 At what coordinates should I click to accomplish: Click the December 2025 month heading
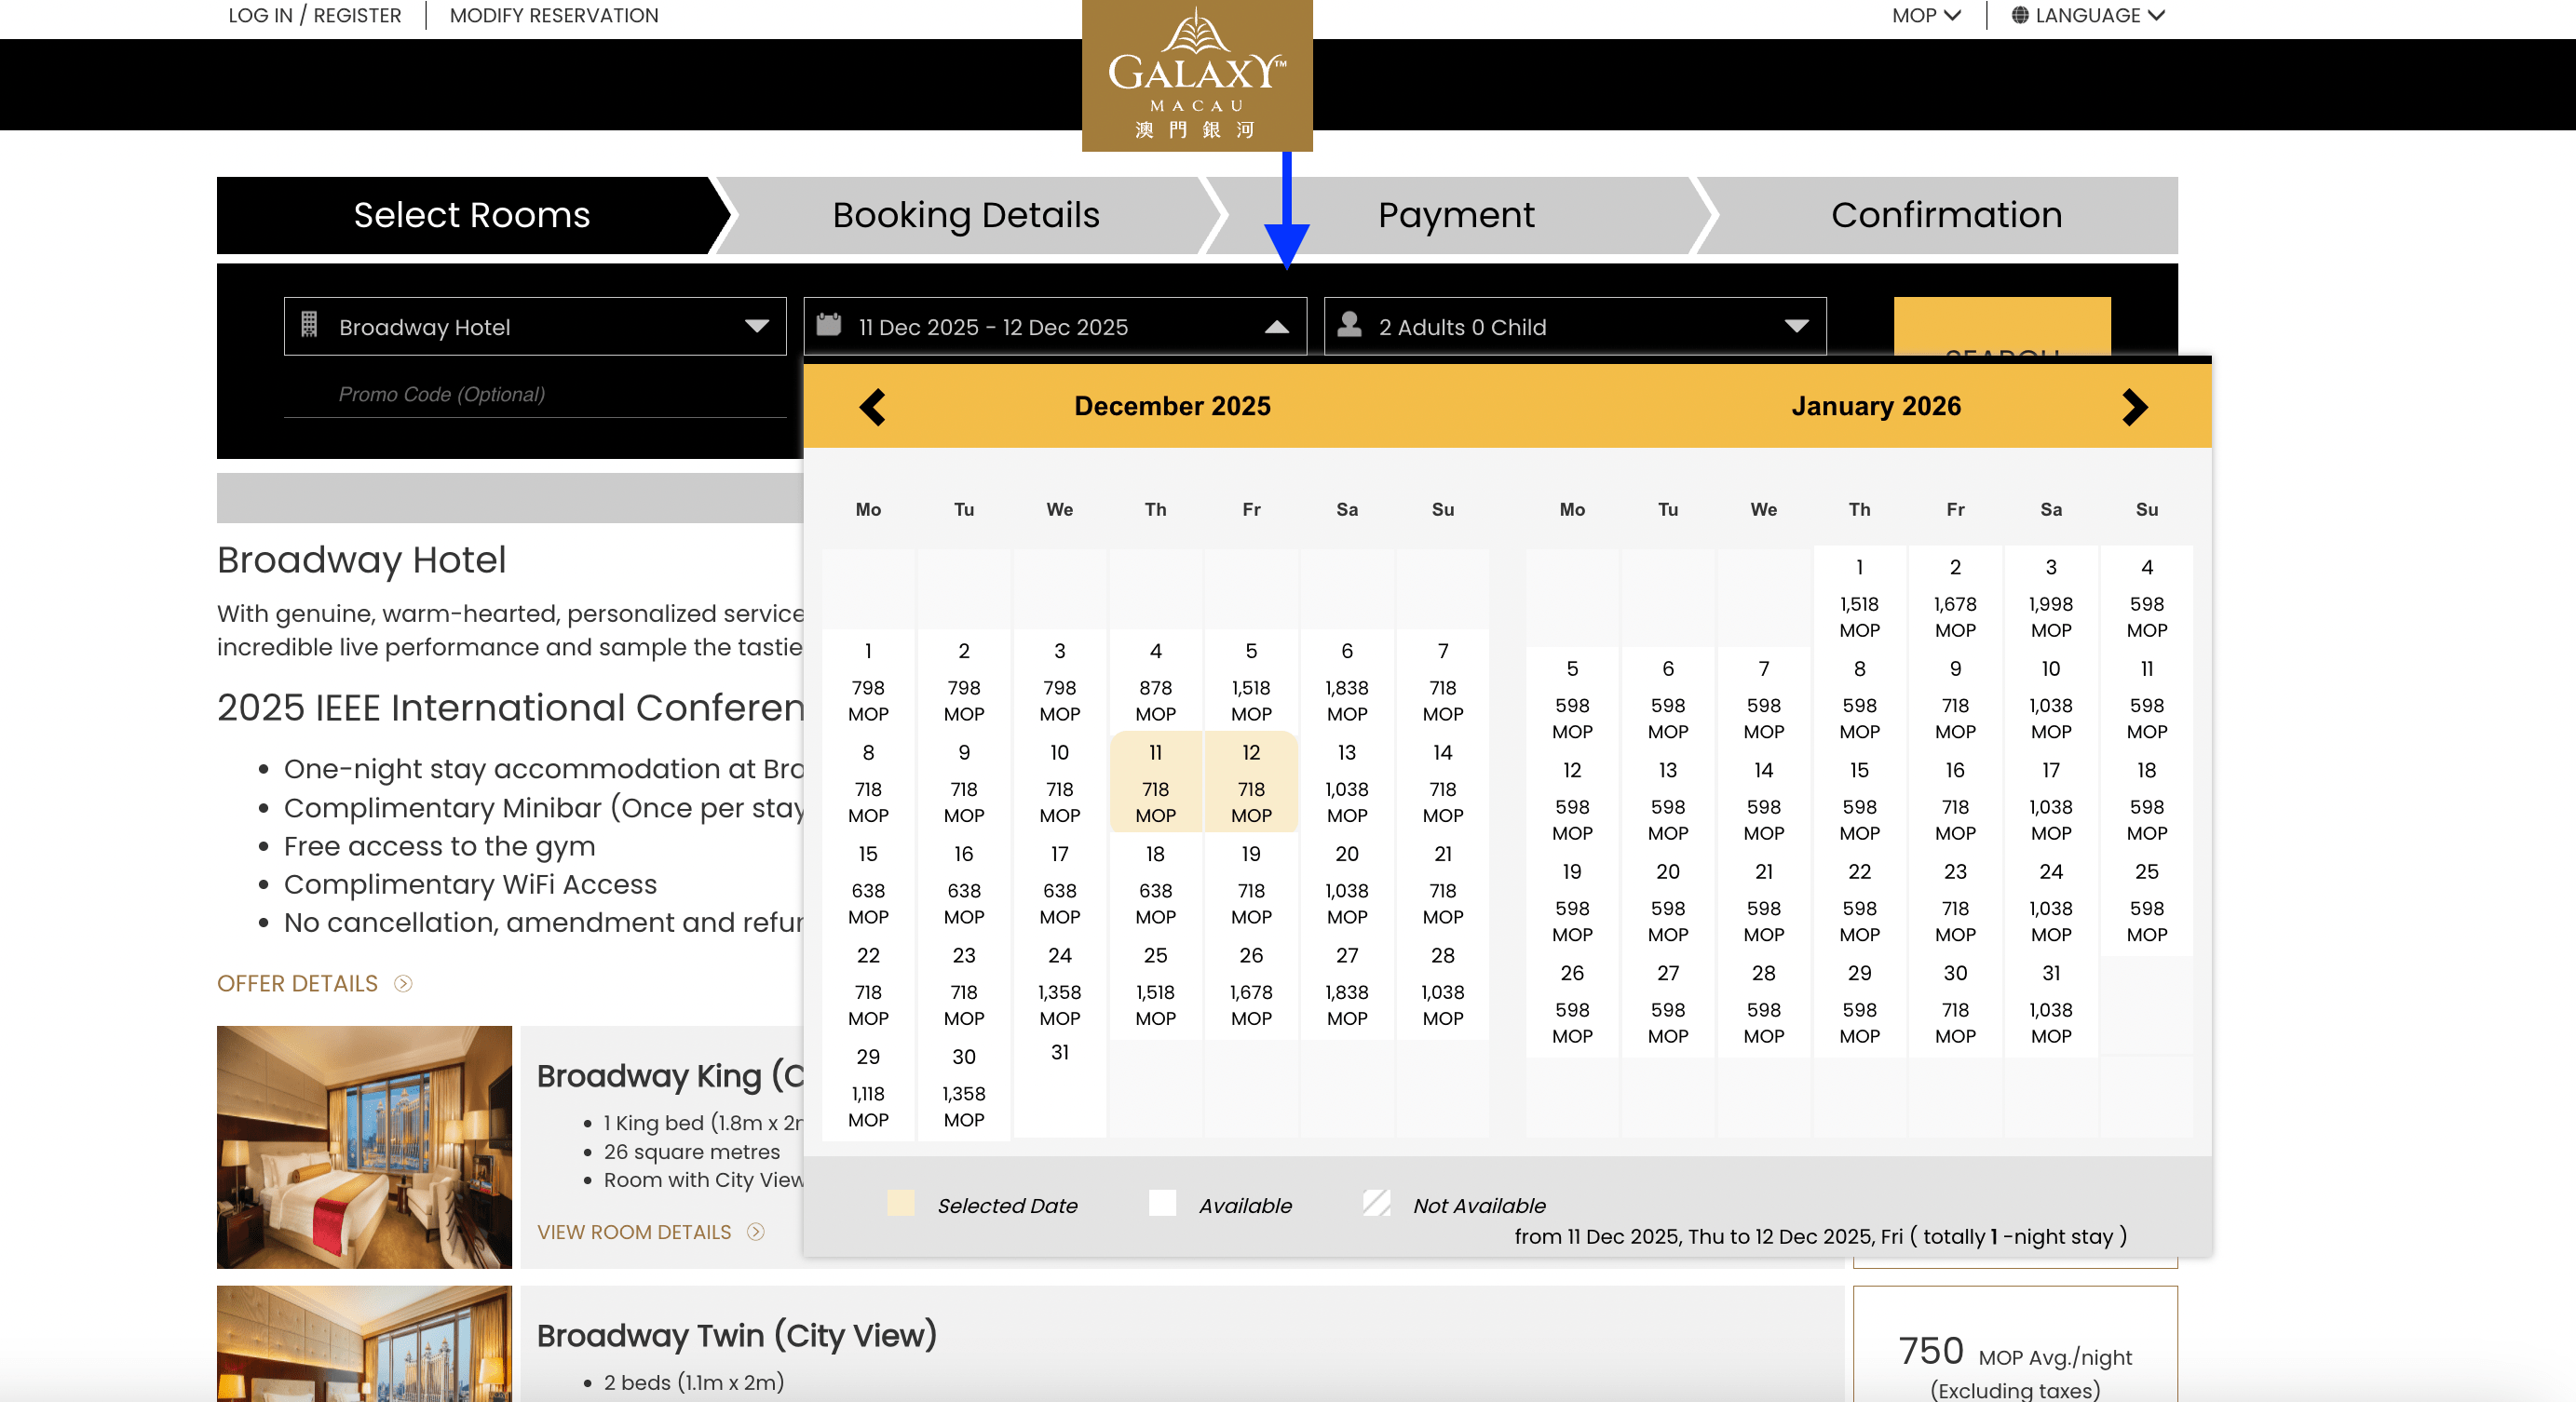point(1172,406)
